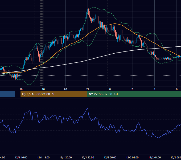Click the 12/1 18:00 time label
Image resolution: width=181 pixels, height=160 pixels.
point(43,157)
